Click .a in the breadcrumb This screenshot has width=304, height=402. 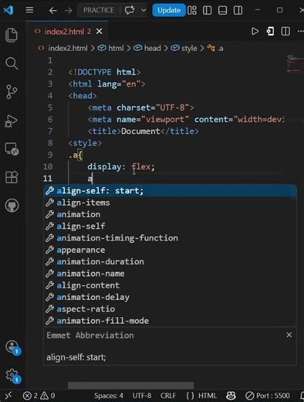coord(215,48)
